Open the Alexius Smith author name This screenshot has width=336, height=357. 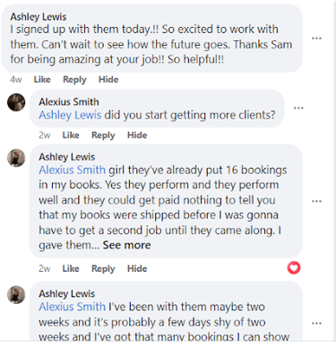pos(69,102)
